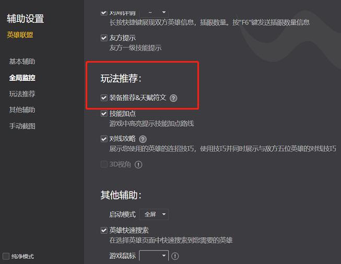Select 全局监控 sidebar item
Image resolution: width=341 pixels, height=264 pixels.
pyautogui.click(x=22, y=78)
